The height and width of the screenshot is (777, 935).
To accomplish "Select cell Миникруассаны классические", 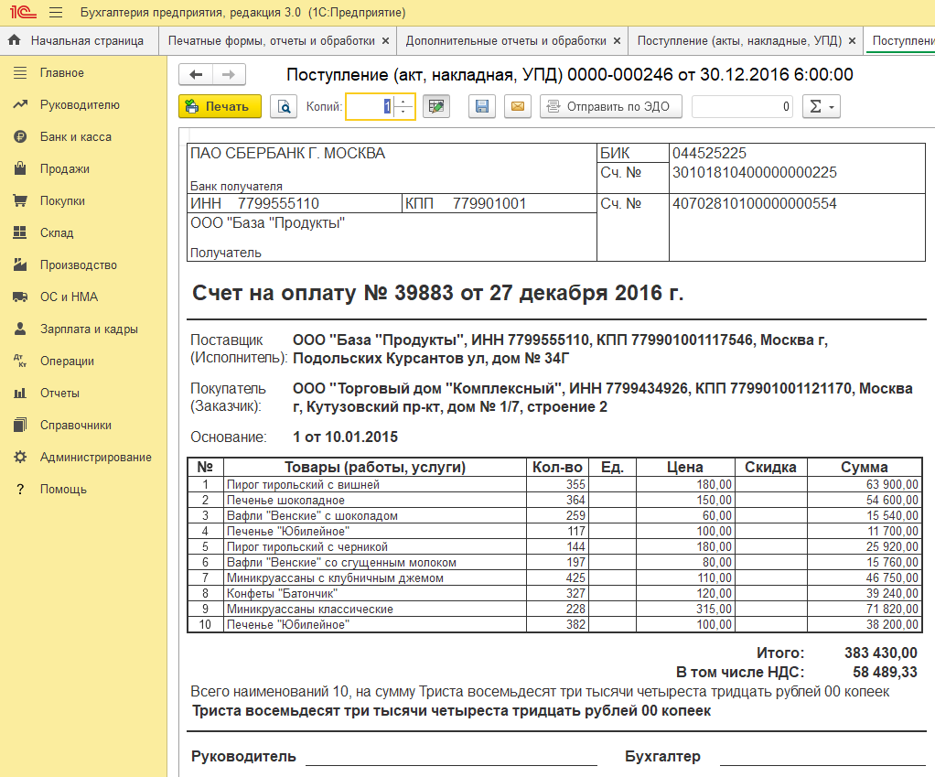I will click(x=374, y=609).
